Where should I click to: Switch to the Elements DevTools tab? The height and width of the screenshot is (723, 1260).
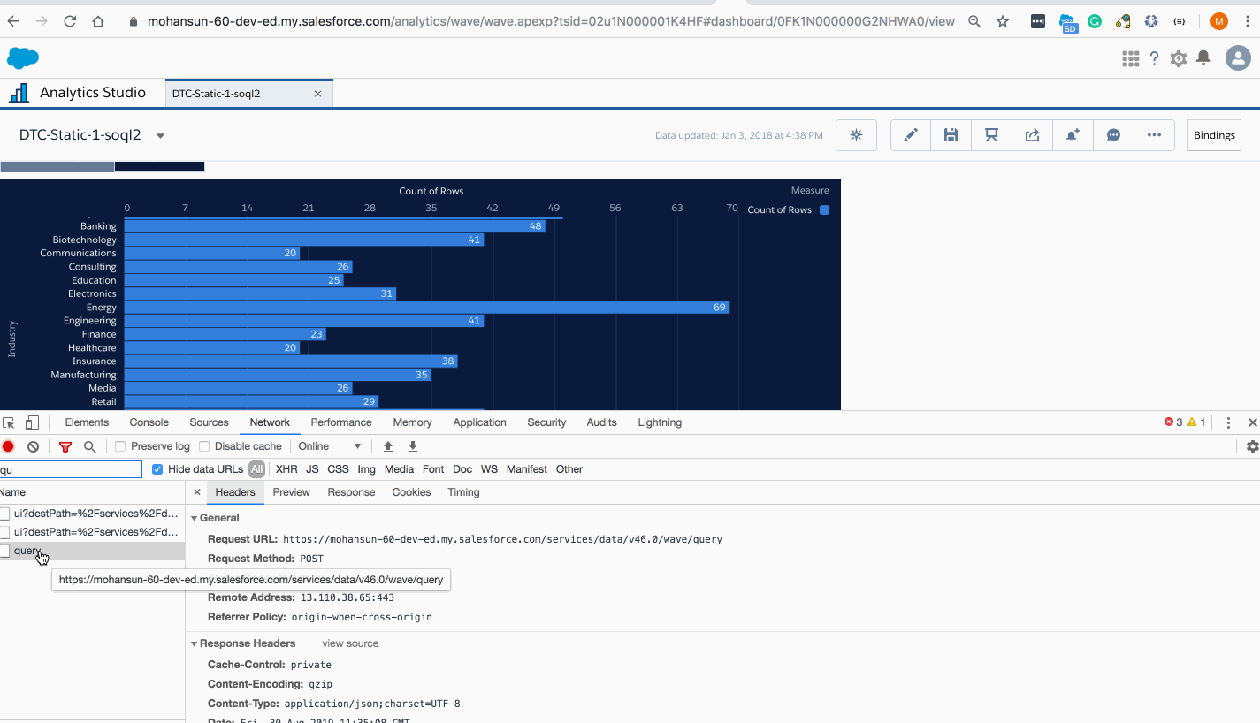(x=87, y=422)
